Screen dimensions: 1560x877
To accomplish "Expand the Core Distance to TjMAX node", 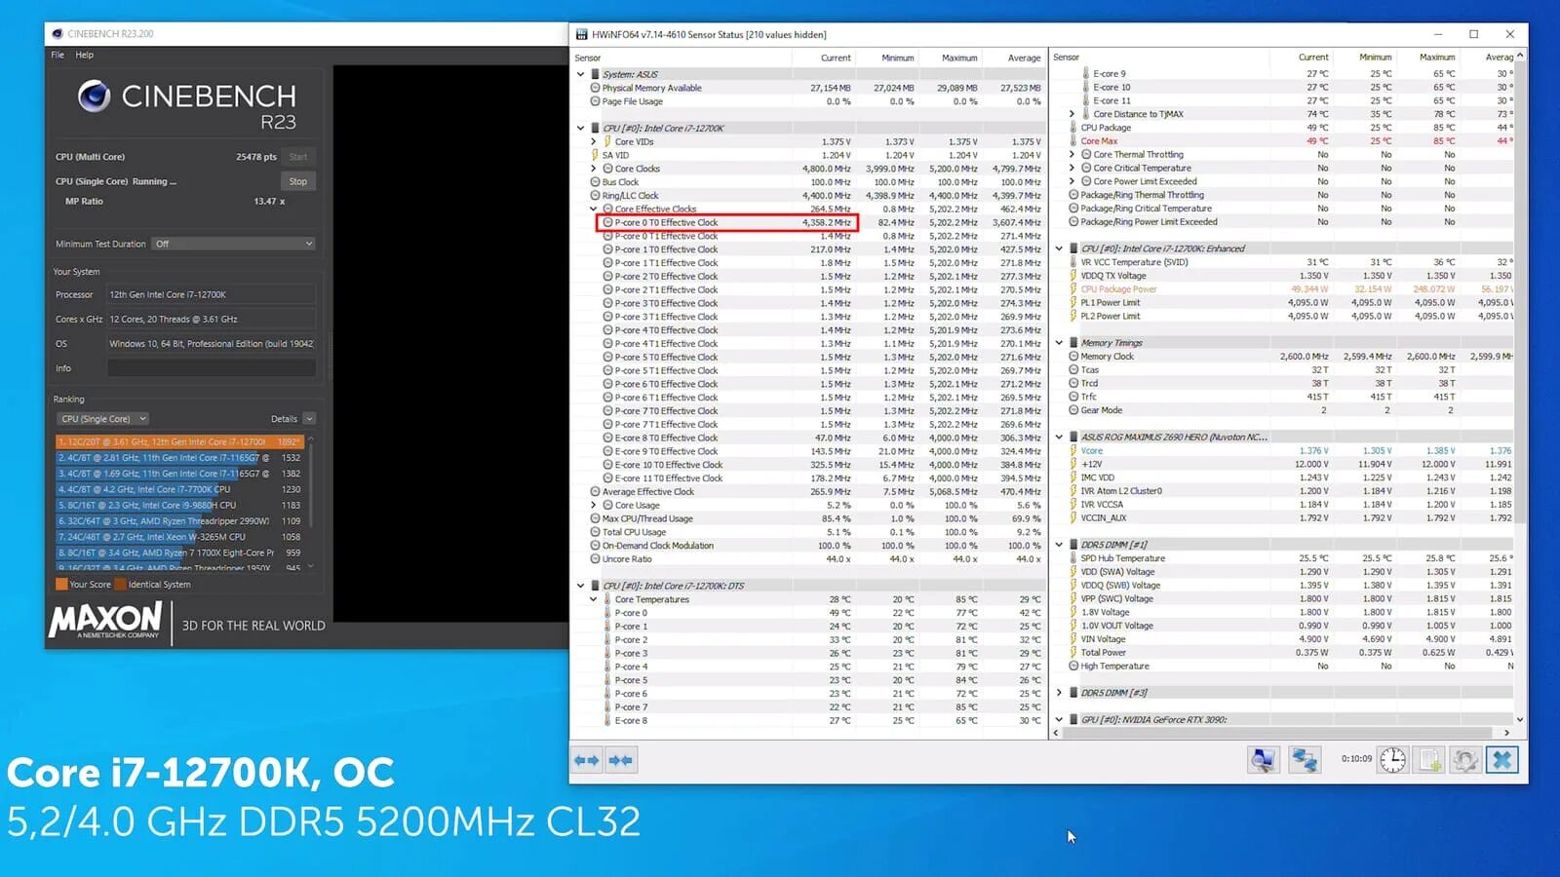I will (1072, 114).
